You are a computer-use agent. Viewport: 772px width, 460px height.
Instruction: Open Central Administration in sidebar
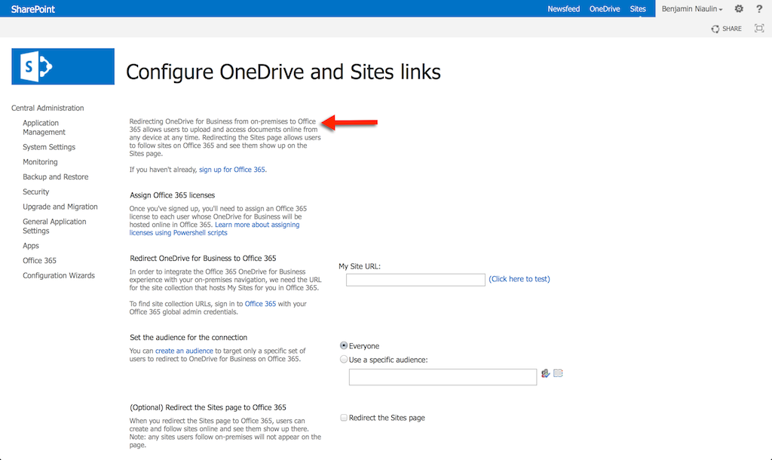click(x=47, y=108)
